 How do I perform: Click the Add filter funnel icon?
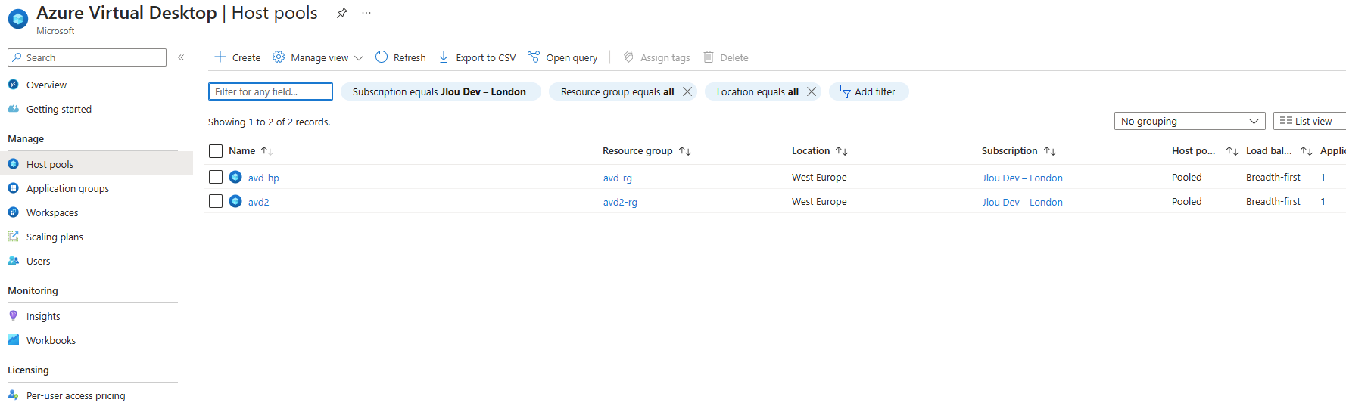pyautogui.click(x=844, y=91)
